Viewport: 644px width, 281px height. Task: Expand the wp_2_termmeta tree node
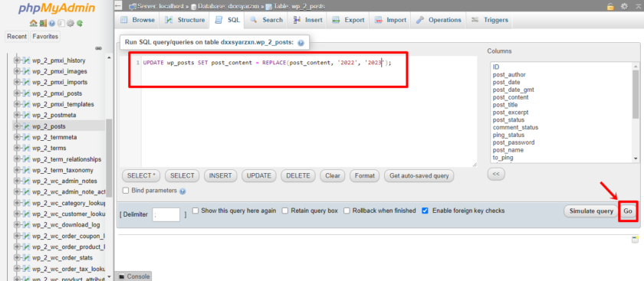click(x=17, y=137)
